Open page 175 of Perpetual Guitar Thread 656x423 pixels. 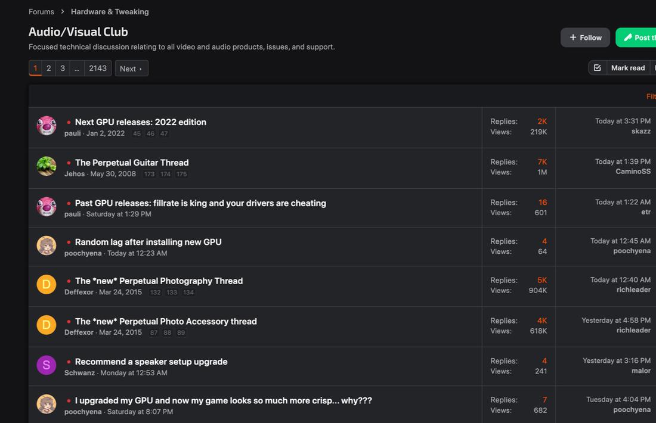click(x=182, y=175)
